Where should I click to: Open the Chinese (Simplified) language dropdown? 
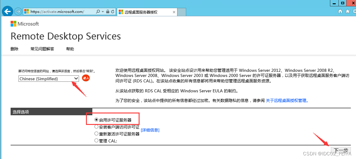(48, 78)
